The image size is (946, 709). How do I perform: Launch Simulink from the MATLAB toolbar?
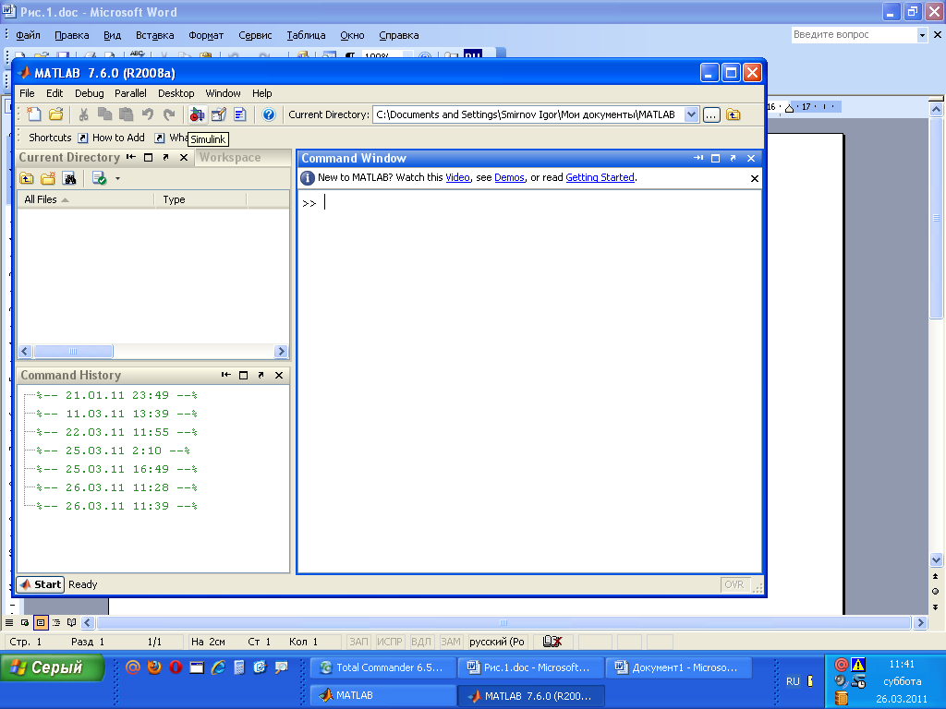(x=197, y=114)
